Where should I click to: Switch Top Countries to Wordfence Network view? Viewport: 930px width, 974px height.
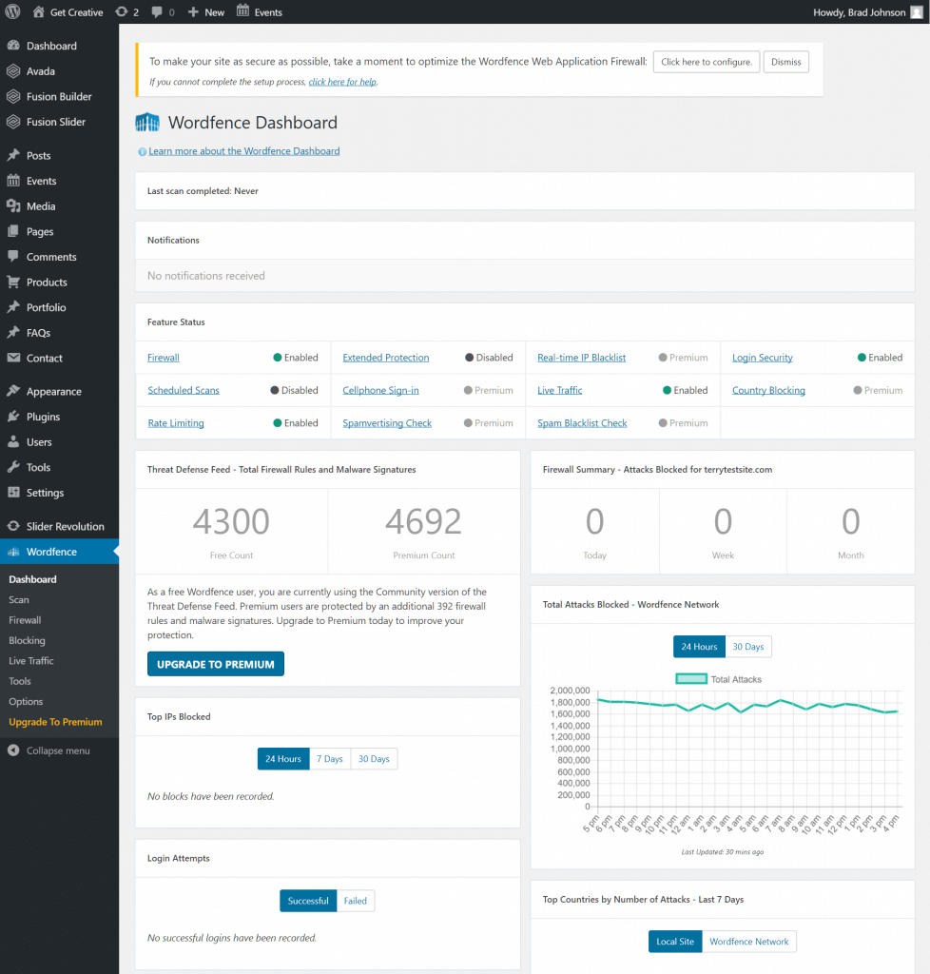click(x=749, y=941)
